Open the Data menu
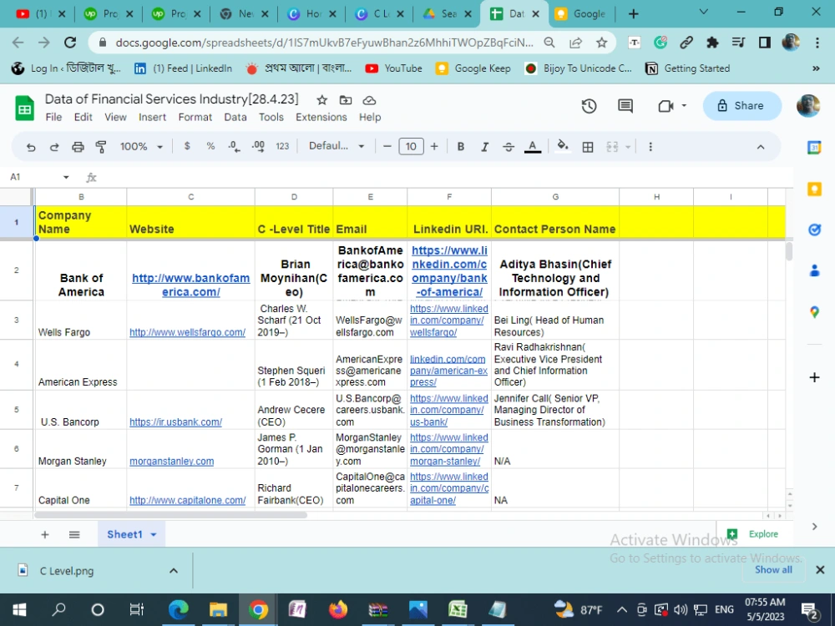 (x=235, y=117)
